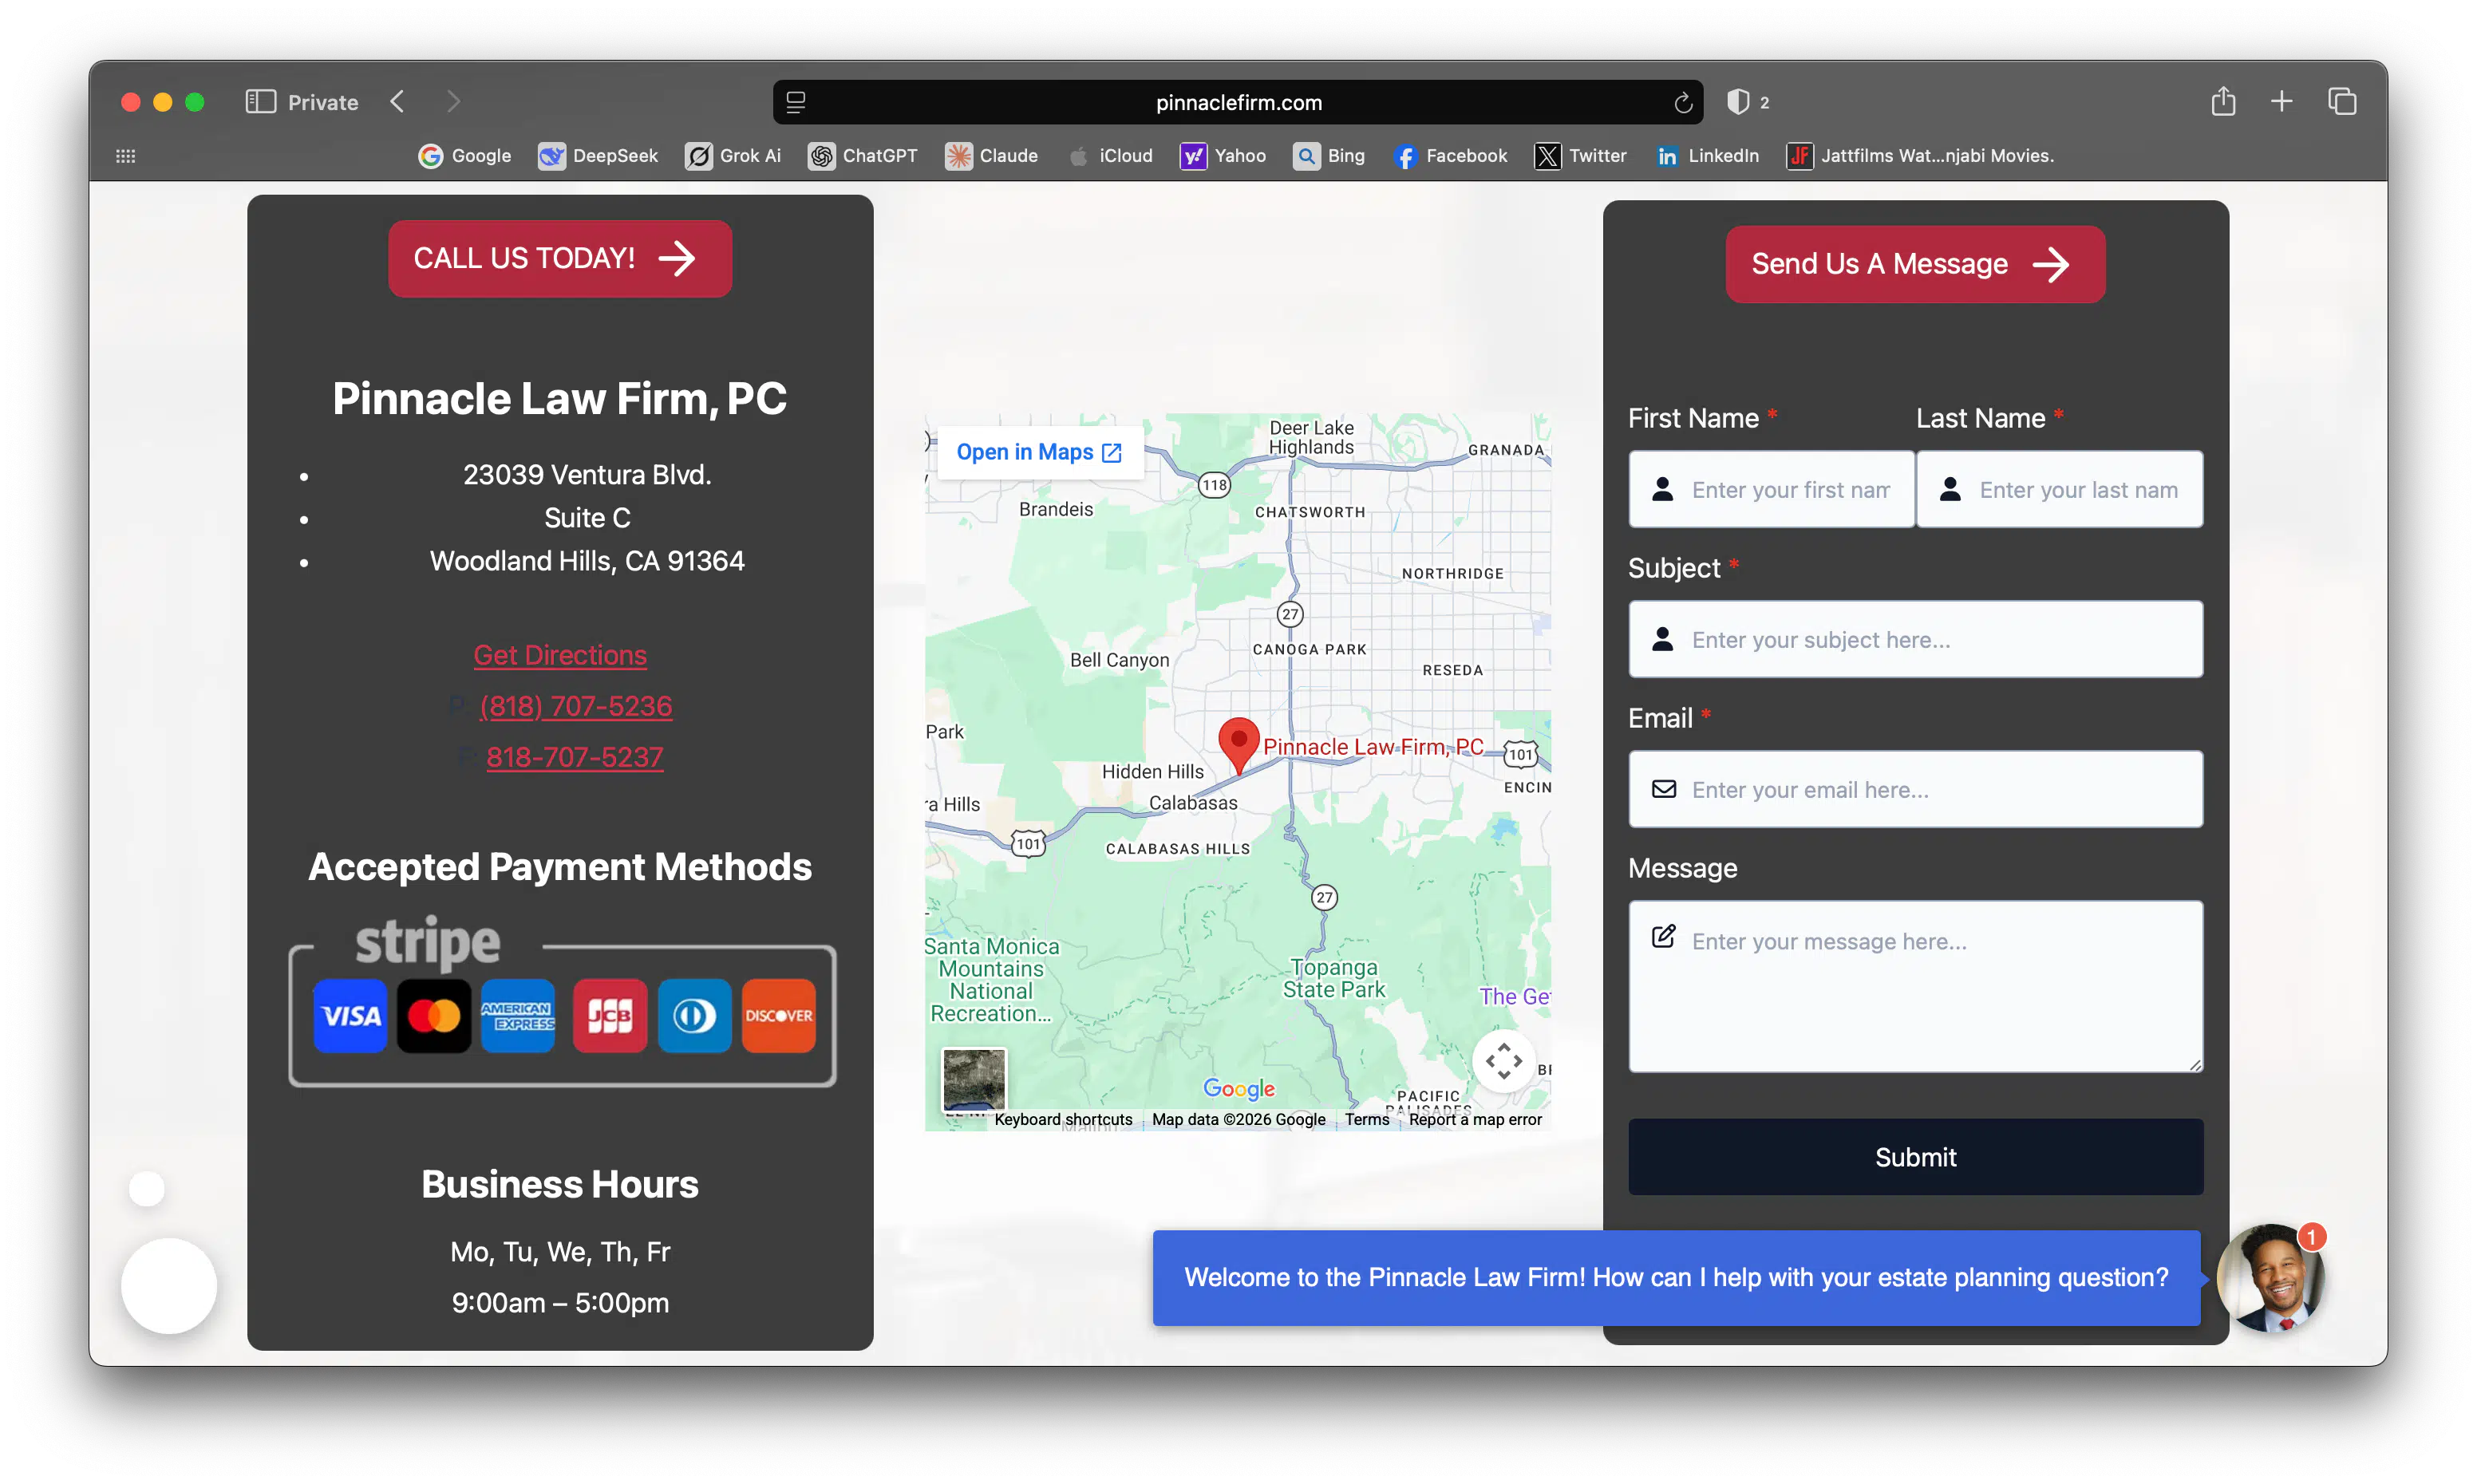Click the email input field
This screenshot has height=1484, width=2477.
[x=1914, y=789]
